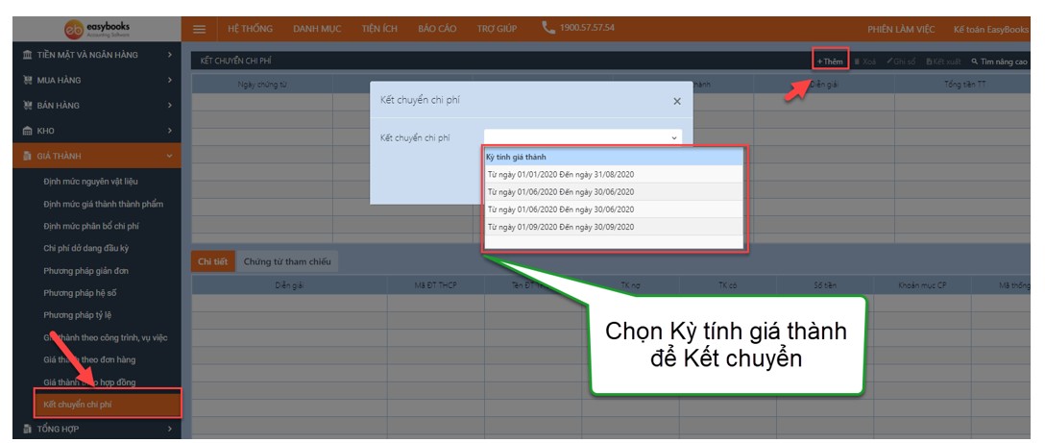Expand the Kho sidebar section
The width and height of the screenshot is (1045, 443).
coord(170,131)
